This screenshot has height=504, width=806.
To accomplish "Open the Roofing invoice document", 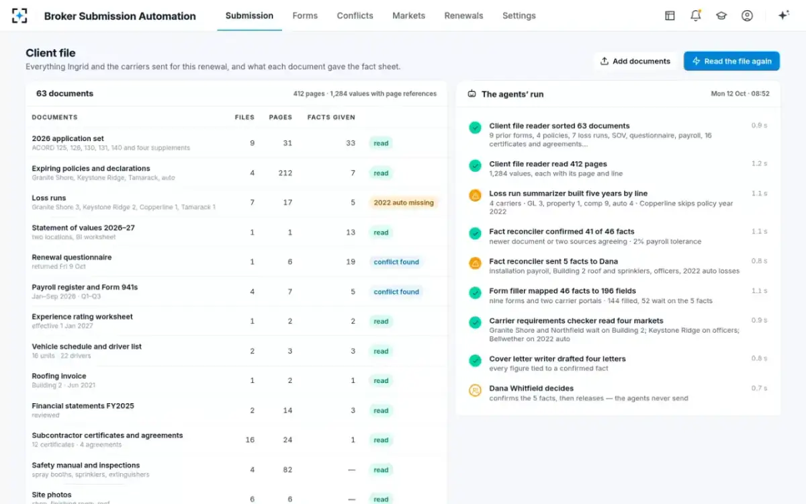I will coord(236,380).
